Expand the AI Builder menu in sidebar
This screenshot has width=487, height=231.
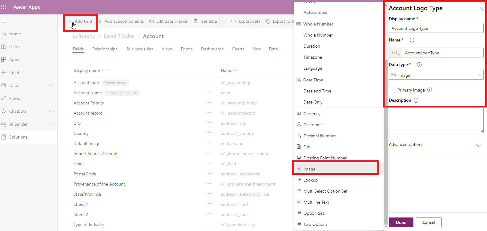point(51,124)
